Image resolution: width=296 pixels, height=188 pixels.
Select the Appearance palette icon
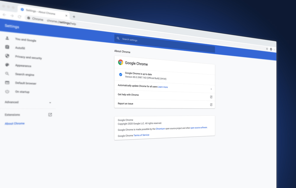pos(7,65)
